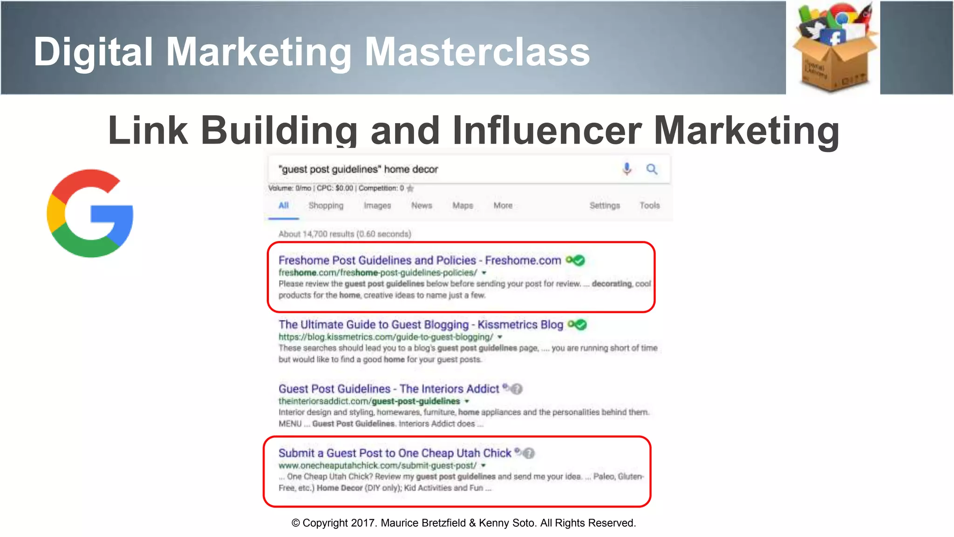This screenshot has height=537, width=954.
Task: Open the Settings menu
Action: [605, 206]
